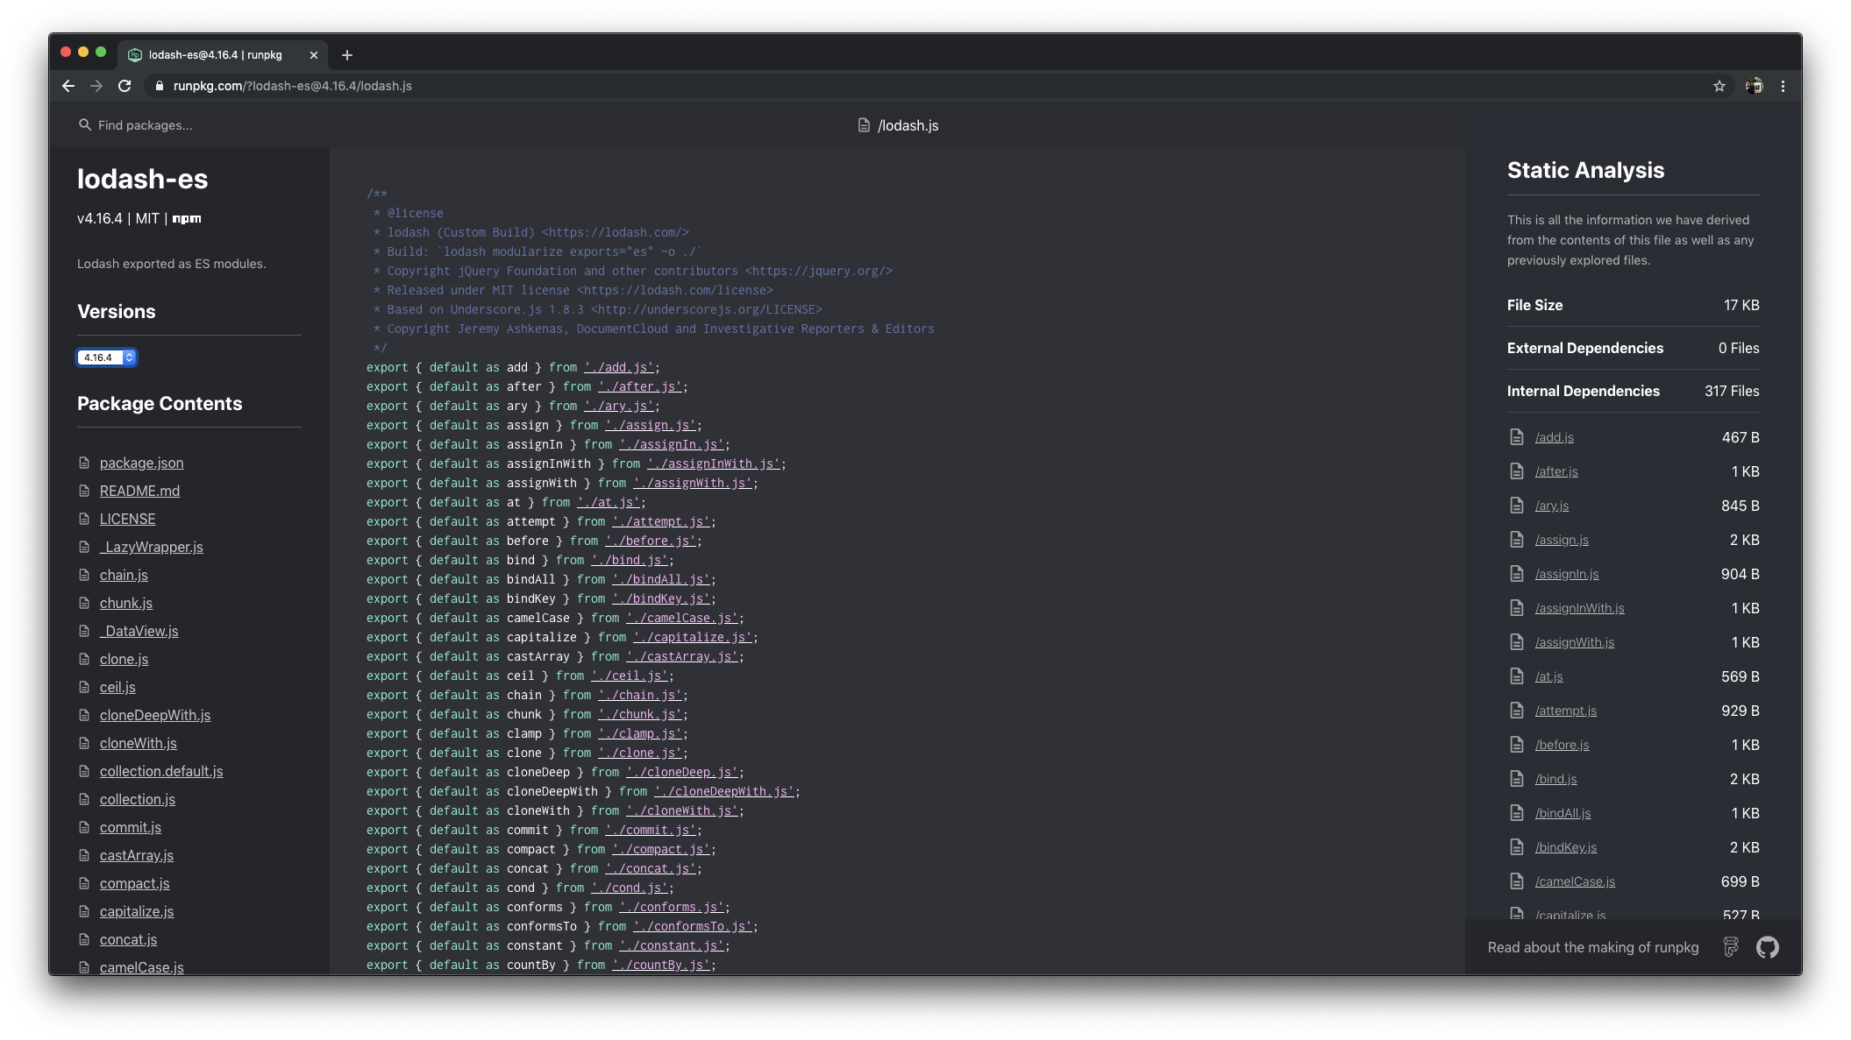1851x1040 pixels.
Task: Click the reload icon in the browser toolbar
Action: pyautogui.click(x=125, y=86)
